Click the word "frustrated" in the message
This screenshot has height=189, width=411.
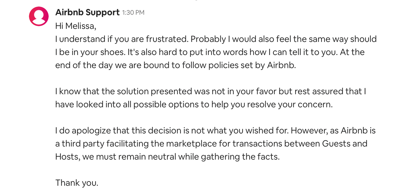[167, 39]
